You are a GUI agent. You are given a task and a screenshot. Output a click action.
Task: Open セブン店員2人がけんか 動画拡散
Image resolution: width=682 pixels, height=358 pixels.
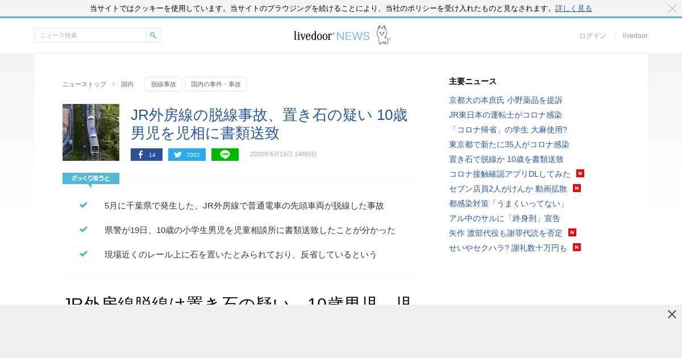(x=508, y=189)
